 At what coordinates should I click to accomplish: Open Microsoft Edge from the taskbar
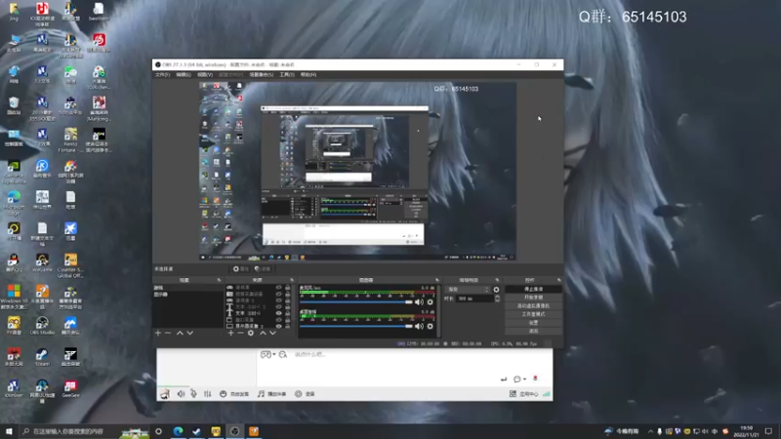[178, 431]
